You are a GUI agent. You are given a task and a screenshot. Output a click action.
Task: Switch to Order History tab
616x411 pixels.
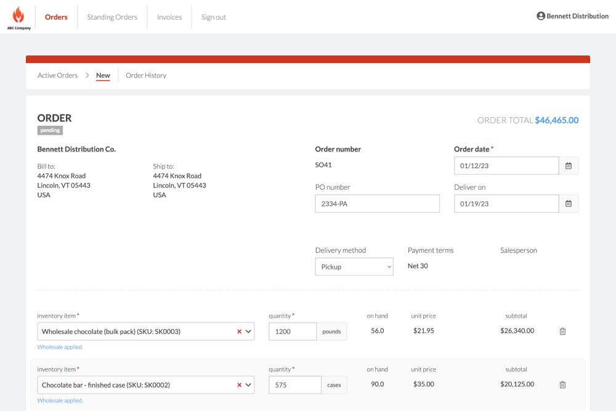pyautogui.click(x=146, y=75)
